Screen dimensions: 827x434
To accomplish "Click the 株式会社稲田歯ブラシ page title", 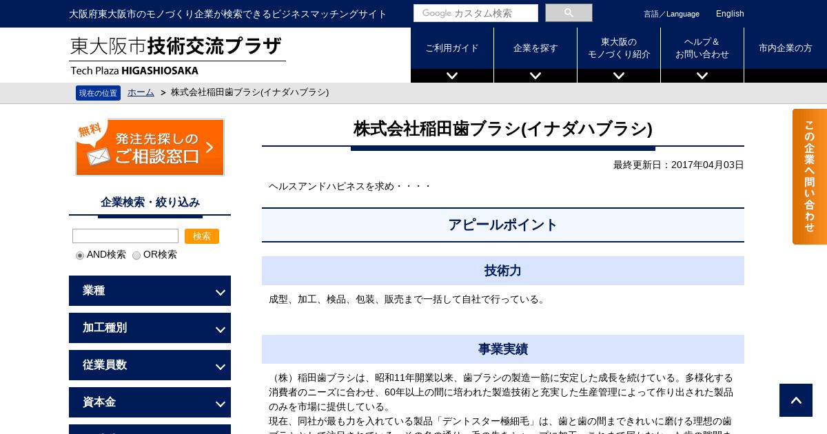I will pos(503,129).
